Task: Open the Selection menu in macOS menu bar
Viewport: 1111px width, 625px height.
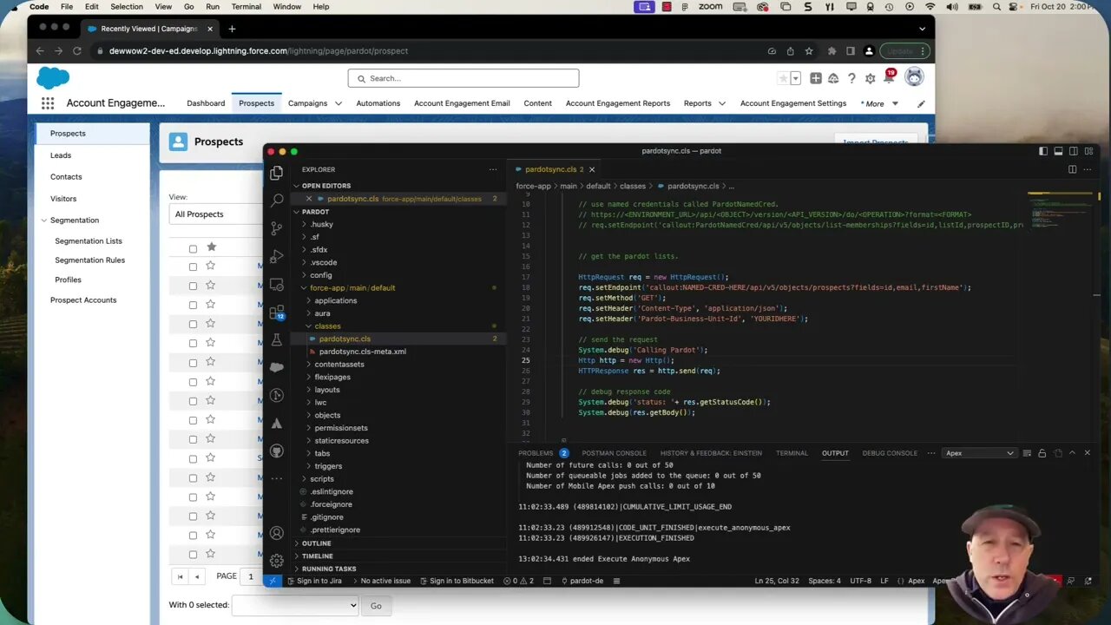Action: [x=126, y=7]
